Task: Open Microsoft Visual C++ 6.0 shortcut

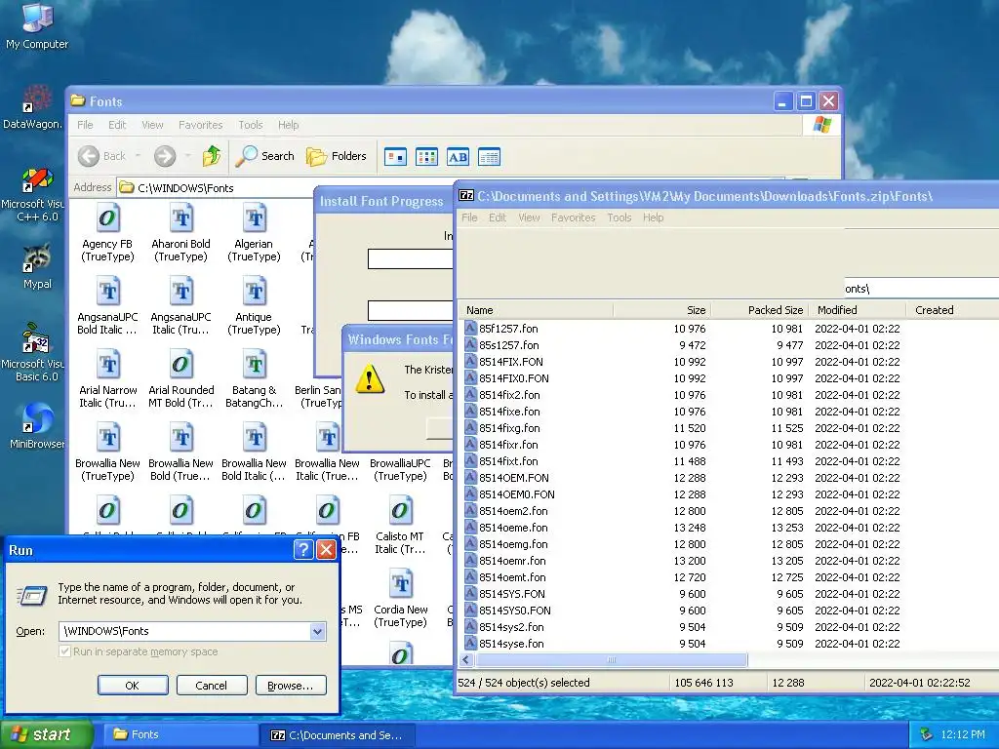Action: 33,195
